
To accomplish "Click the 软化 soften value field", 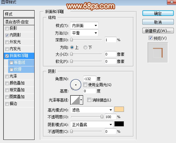I will (x=110, y=61).
